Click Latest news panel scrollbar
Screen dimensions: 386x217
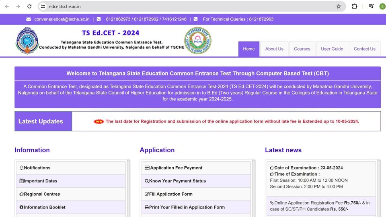point(379,188)
